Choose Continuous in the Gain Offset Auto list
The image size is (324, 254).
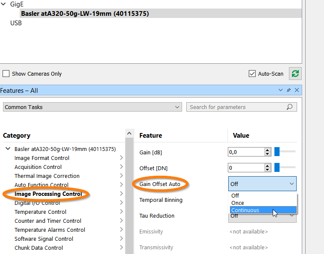pyautogui.click(x=263, y=210)
